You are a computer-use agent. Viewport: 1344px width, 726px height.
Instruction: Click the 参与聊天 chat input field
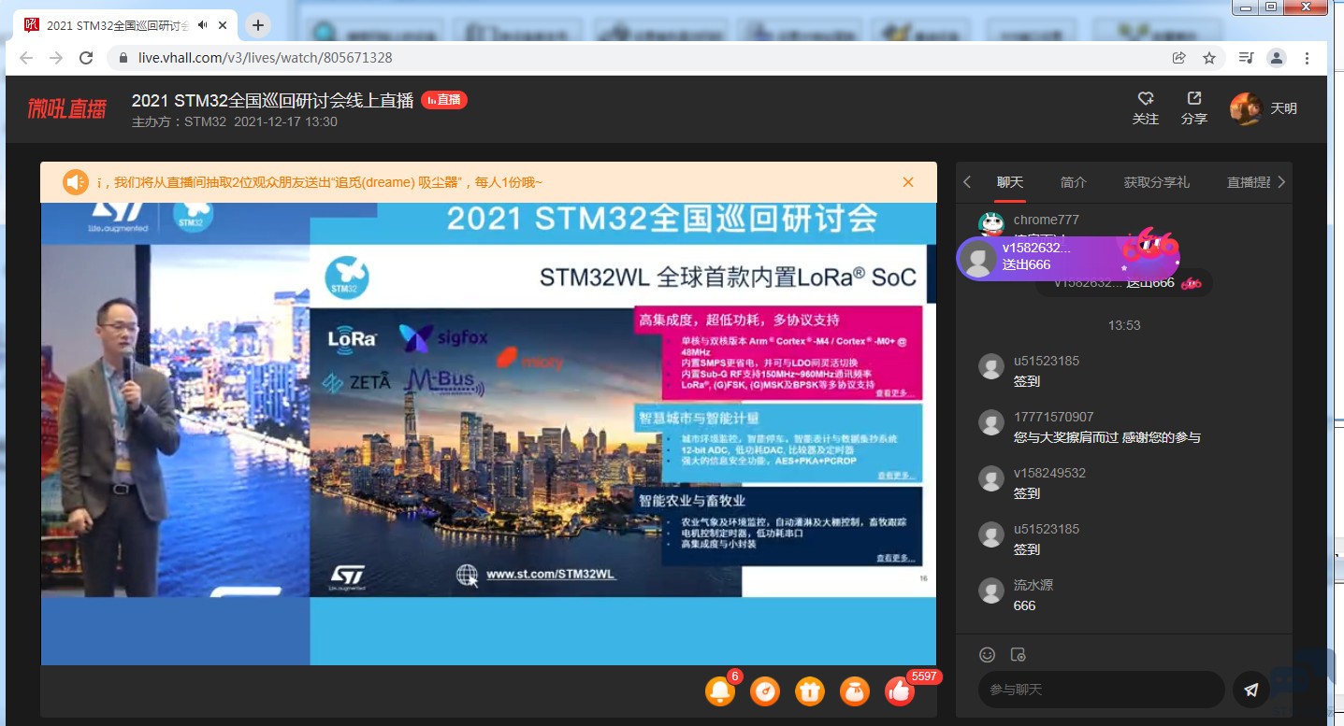tap(1101, 690)
